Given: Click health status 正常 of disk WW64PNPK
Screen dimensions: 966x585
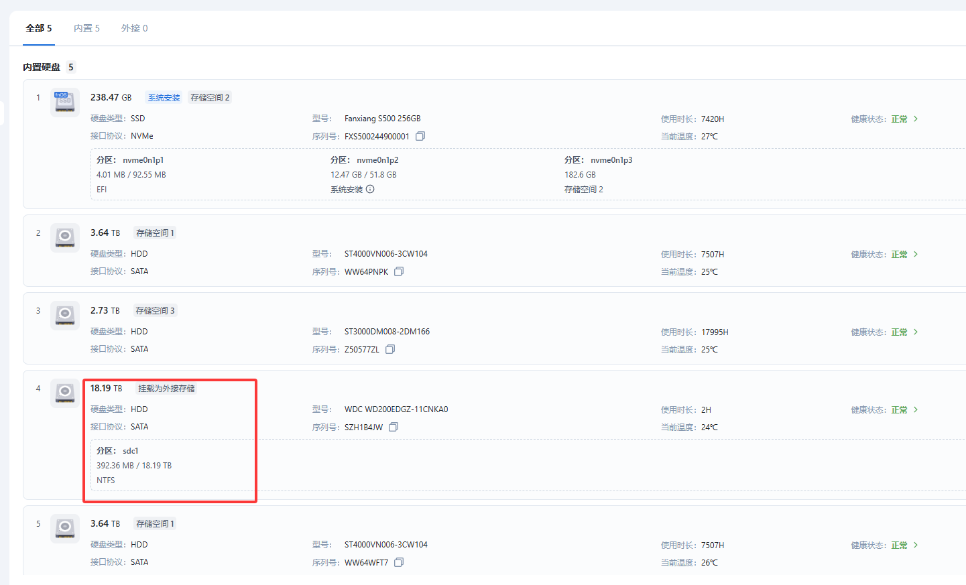Looking at the screenshot, I should pos(899,255).
